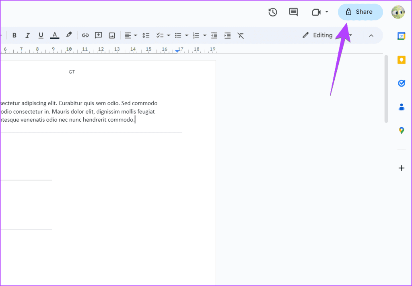Click the Share button
412x286 pixels.
(x=360, y=12)
